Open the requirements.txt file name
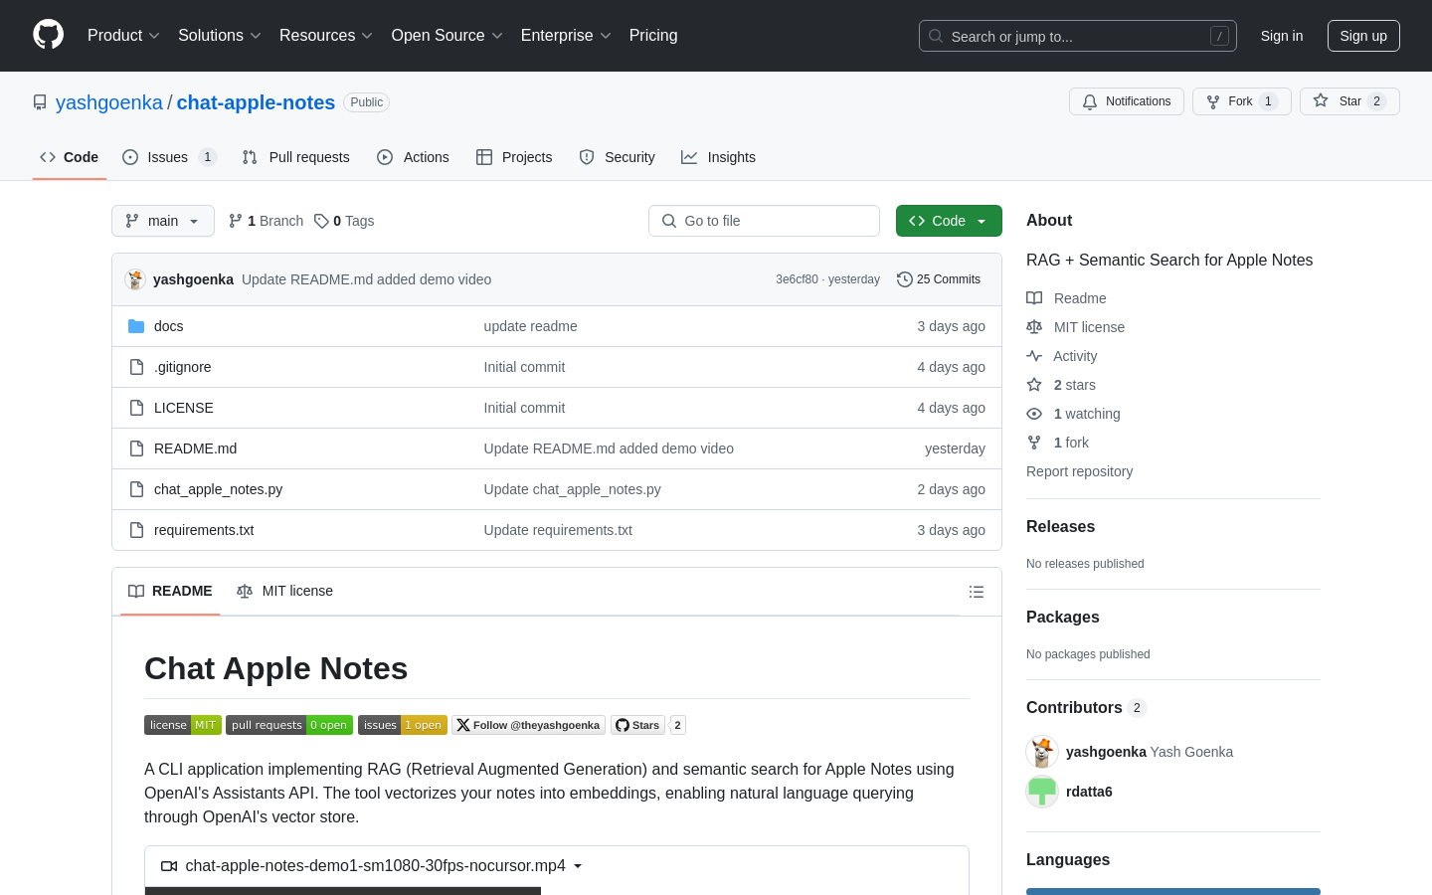 click(x=204, y=530)
